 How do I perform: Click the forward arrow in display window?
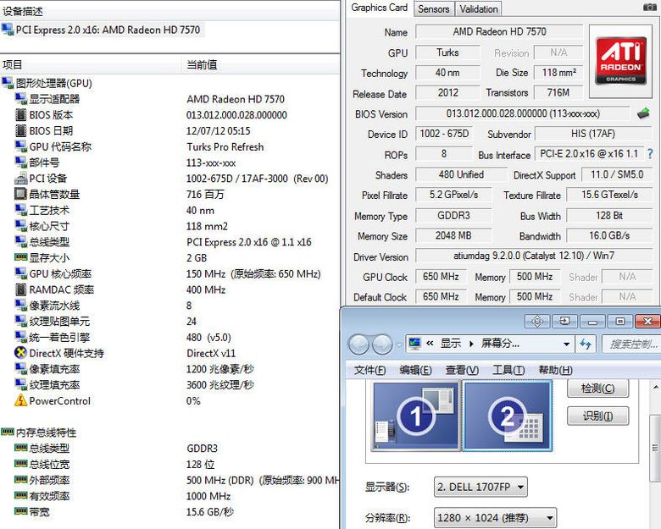coord(382,344)
